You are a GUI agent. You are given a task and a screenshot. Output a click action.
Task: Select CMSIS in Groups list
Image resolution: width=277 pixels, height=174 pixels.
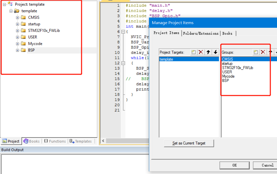(249, 59)
